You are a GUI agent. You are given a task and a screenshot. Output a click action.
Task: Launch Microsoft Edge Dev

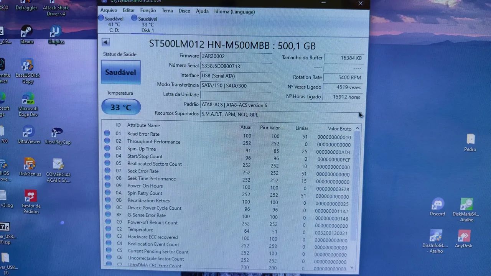tap(28, 105)
